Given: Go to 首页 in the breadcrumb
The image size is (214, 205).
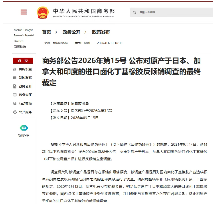Looking at the screenshot, I should click(47, 32).
